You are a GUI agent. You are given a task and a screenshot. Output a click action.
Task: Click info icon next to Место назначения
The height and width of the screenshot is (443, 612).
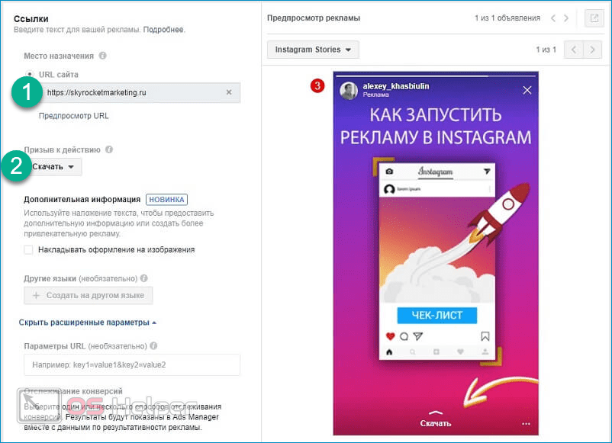click(103, 56)
